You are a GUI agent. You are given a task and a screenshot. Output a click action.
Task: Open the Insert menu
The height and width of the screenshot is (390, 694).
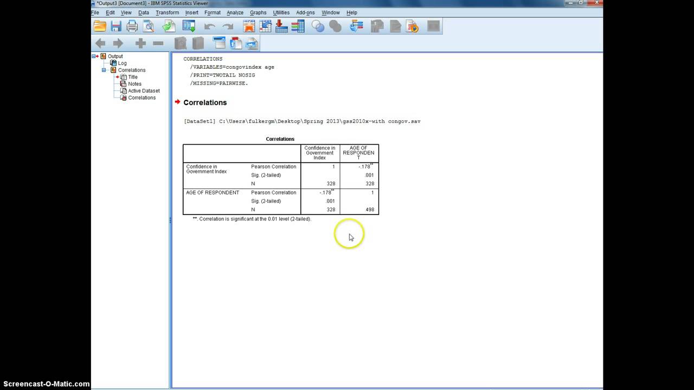(x=192, y=12)
